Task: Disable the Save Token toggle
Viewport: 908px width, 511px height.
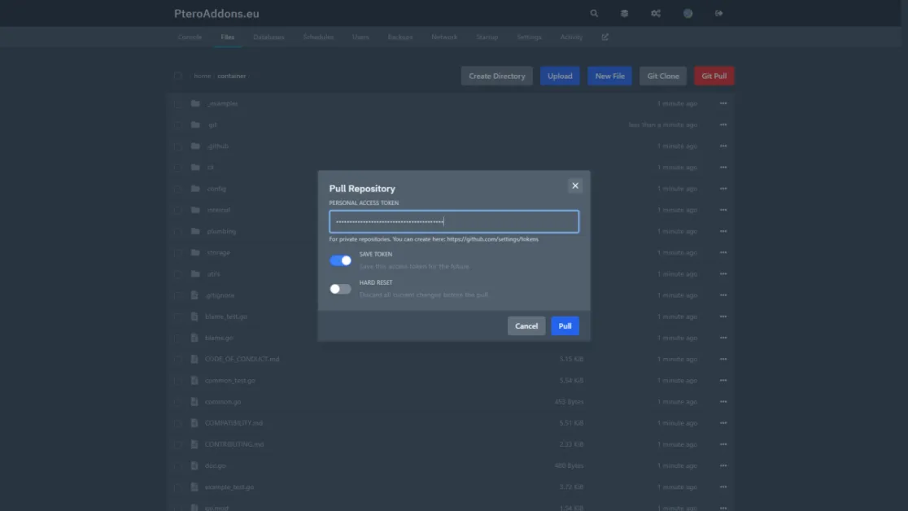Action: 340,260
